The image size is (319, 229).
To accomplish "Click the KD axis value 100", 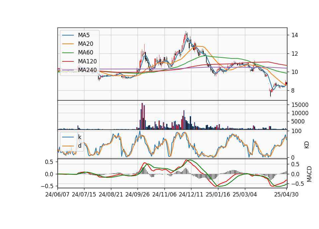I will click(296, 131).
